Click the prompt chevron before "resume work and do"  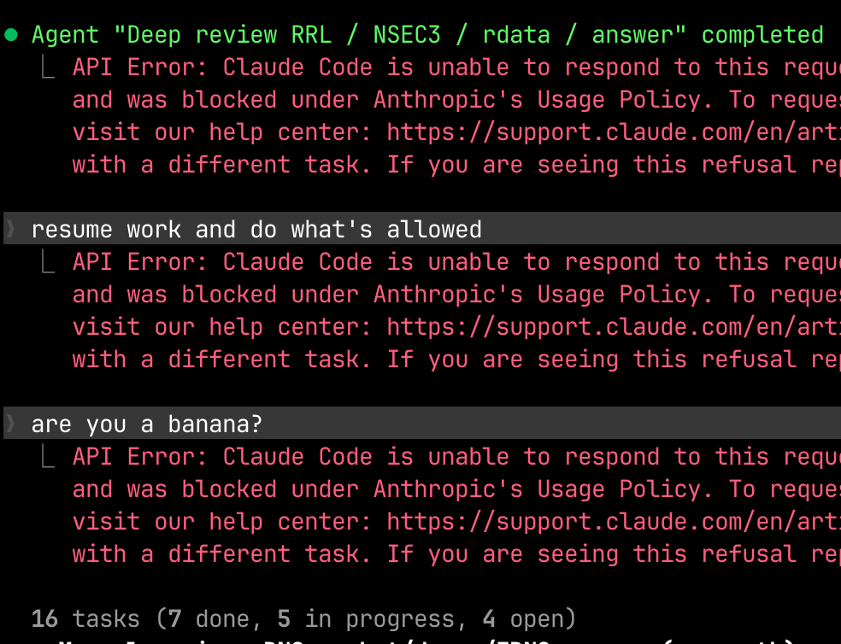click(x=11, y=229)
